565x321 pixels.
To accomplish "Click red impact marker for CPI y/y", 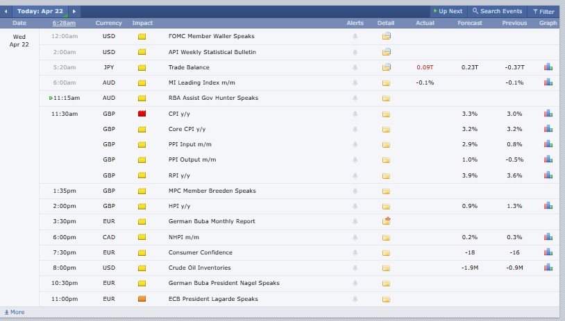I will 142,114.
